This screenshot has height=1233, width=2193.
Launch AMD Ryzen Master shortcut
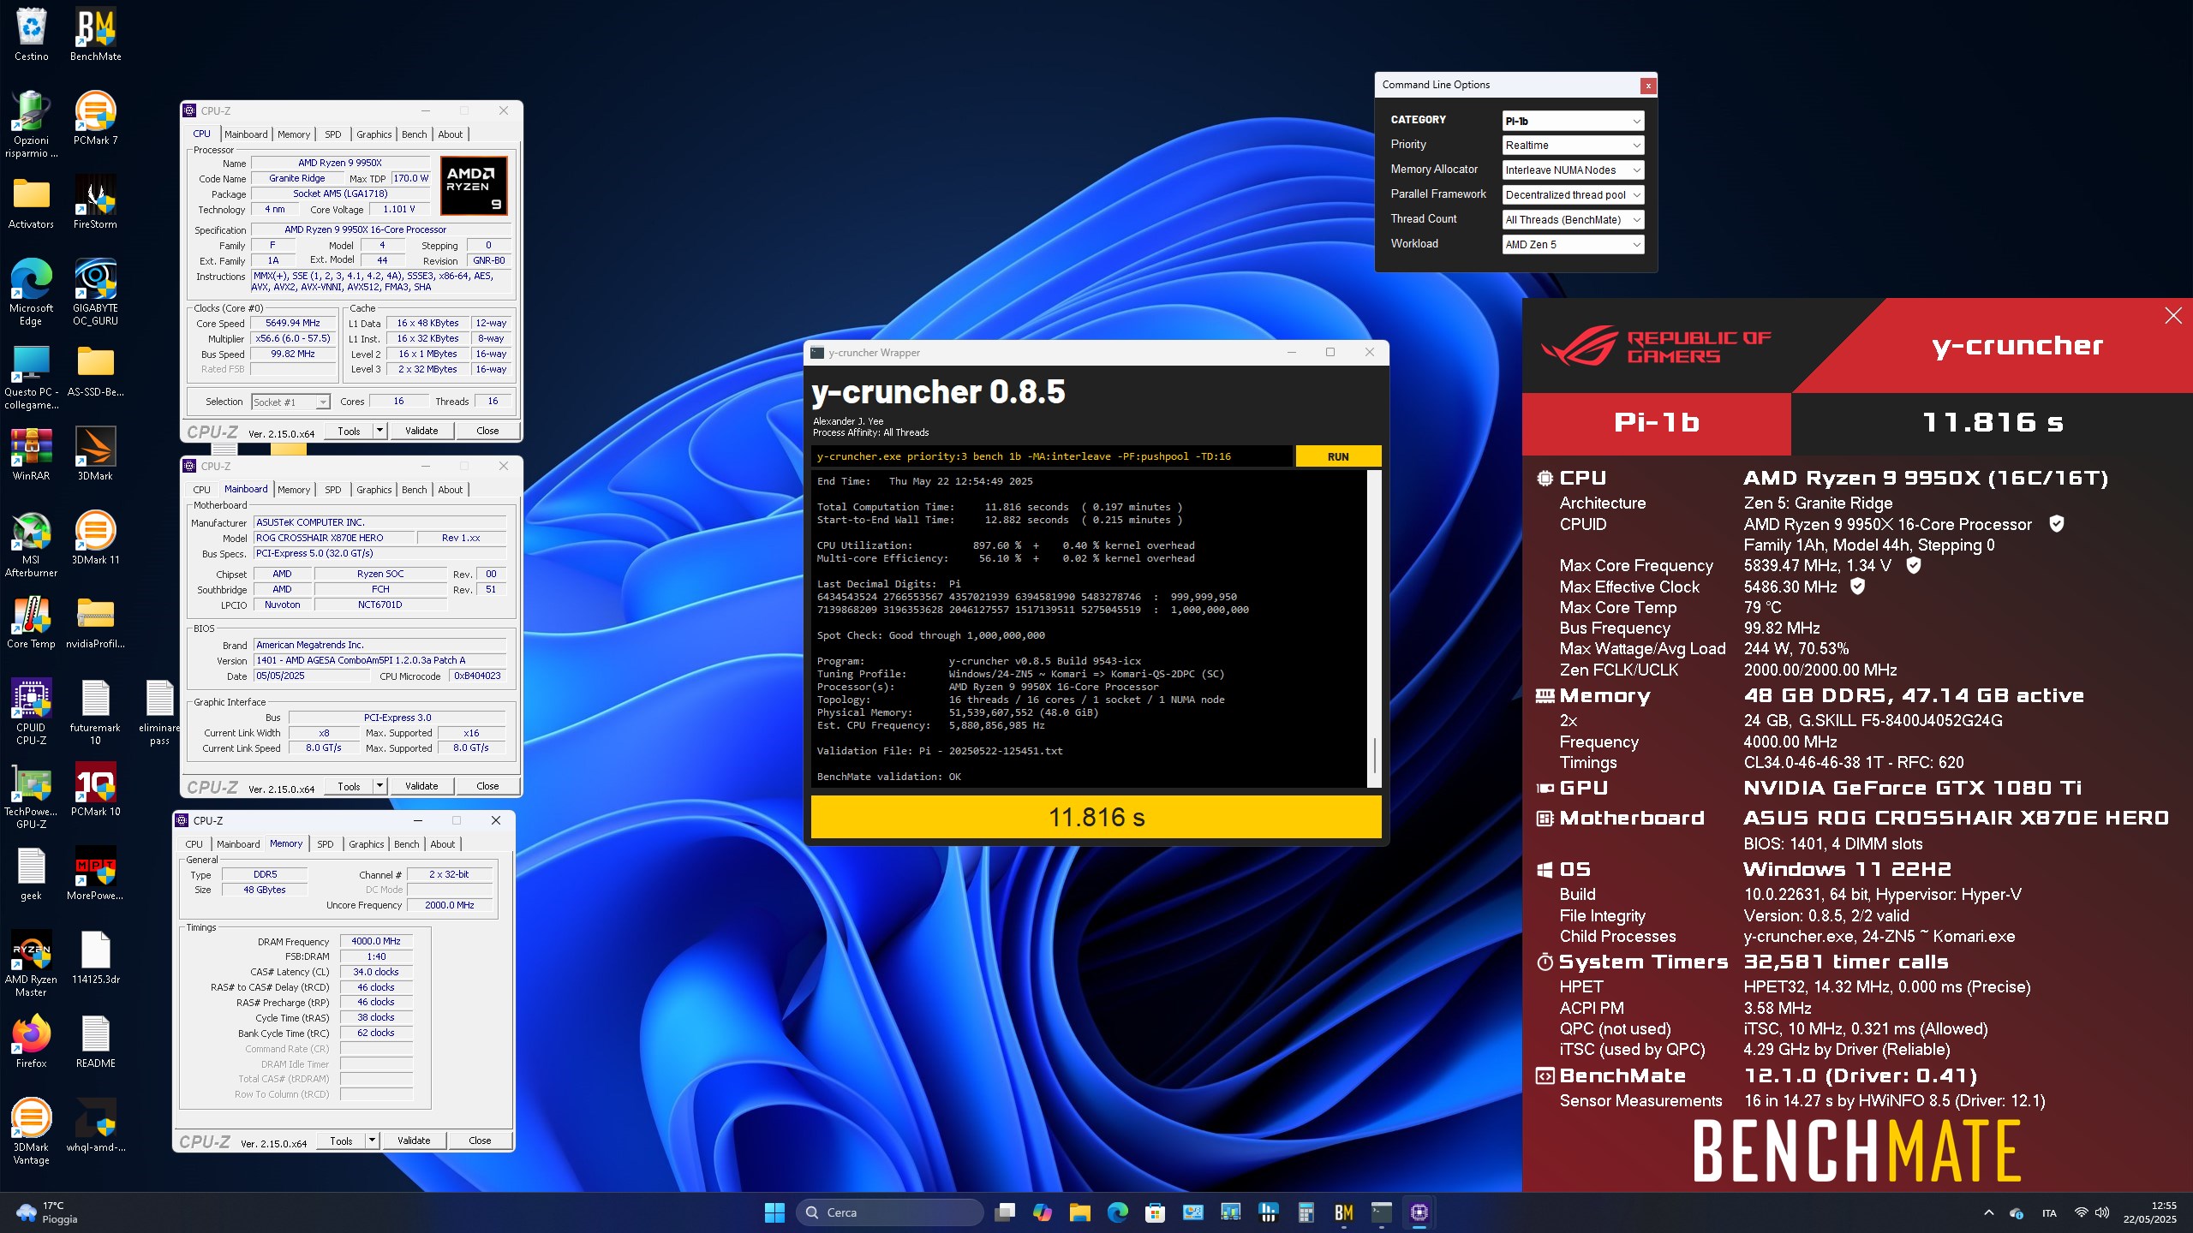pyautogui.click(x=31, y=963)
